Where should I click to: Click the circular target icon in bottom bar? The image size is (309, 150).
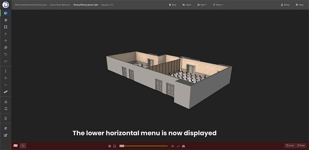tap(110, 146)
